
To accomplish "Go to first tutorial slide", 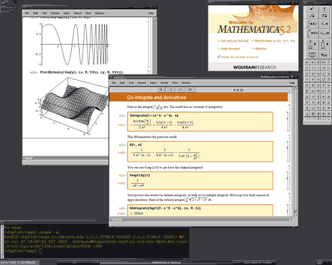I will (x=161, y=89).
